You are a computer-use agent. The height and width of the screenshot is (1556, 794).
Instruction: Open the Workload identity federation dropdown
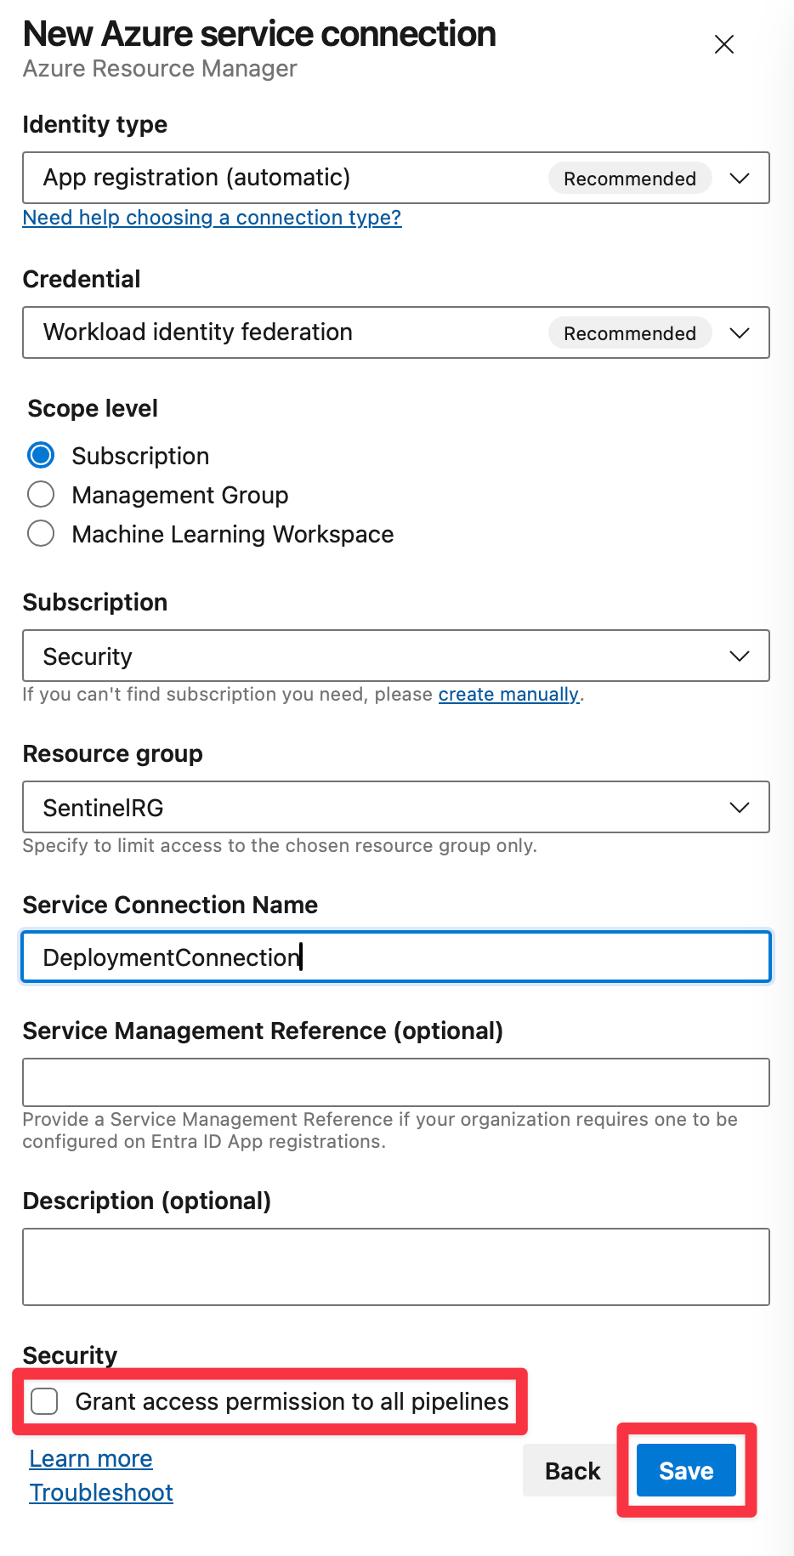[396, 332]
